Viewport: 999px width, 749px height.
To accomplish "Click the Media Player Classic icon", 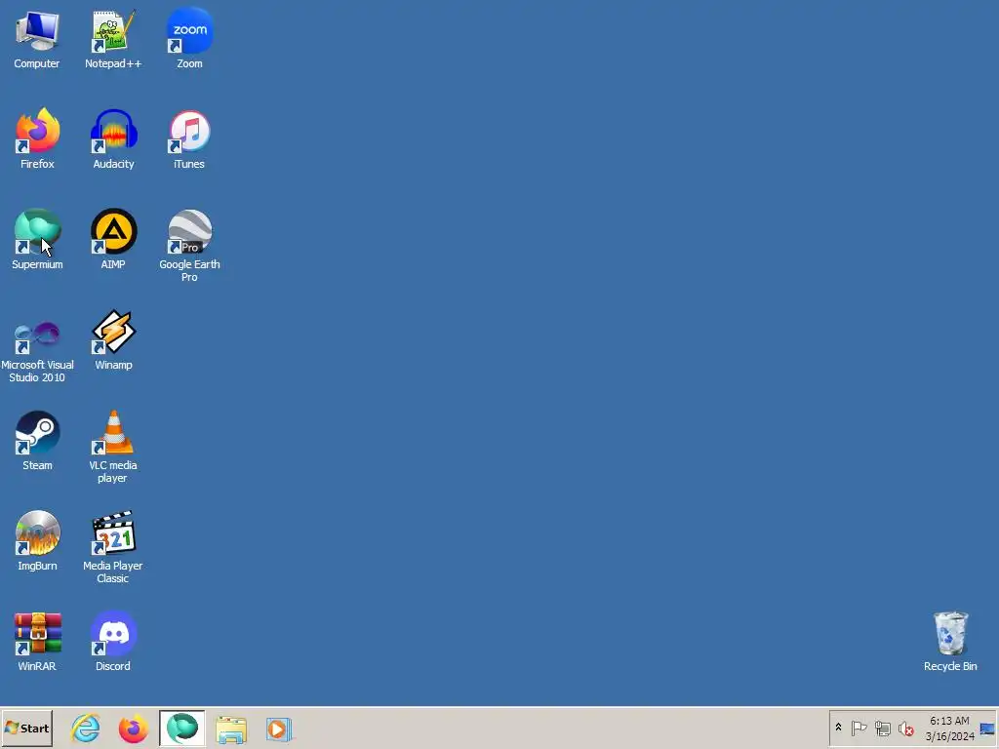I will point(113,533).
